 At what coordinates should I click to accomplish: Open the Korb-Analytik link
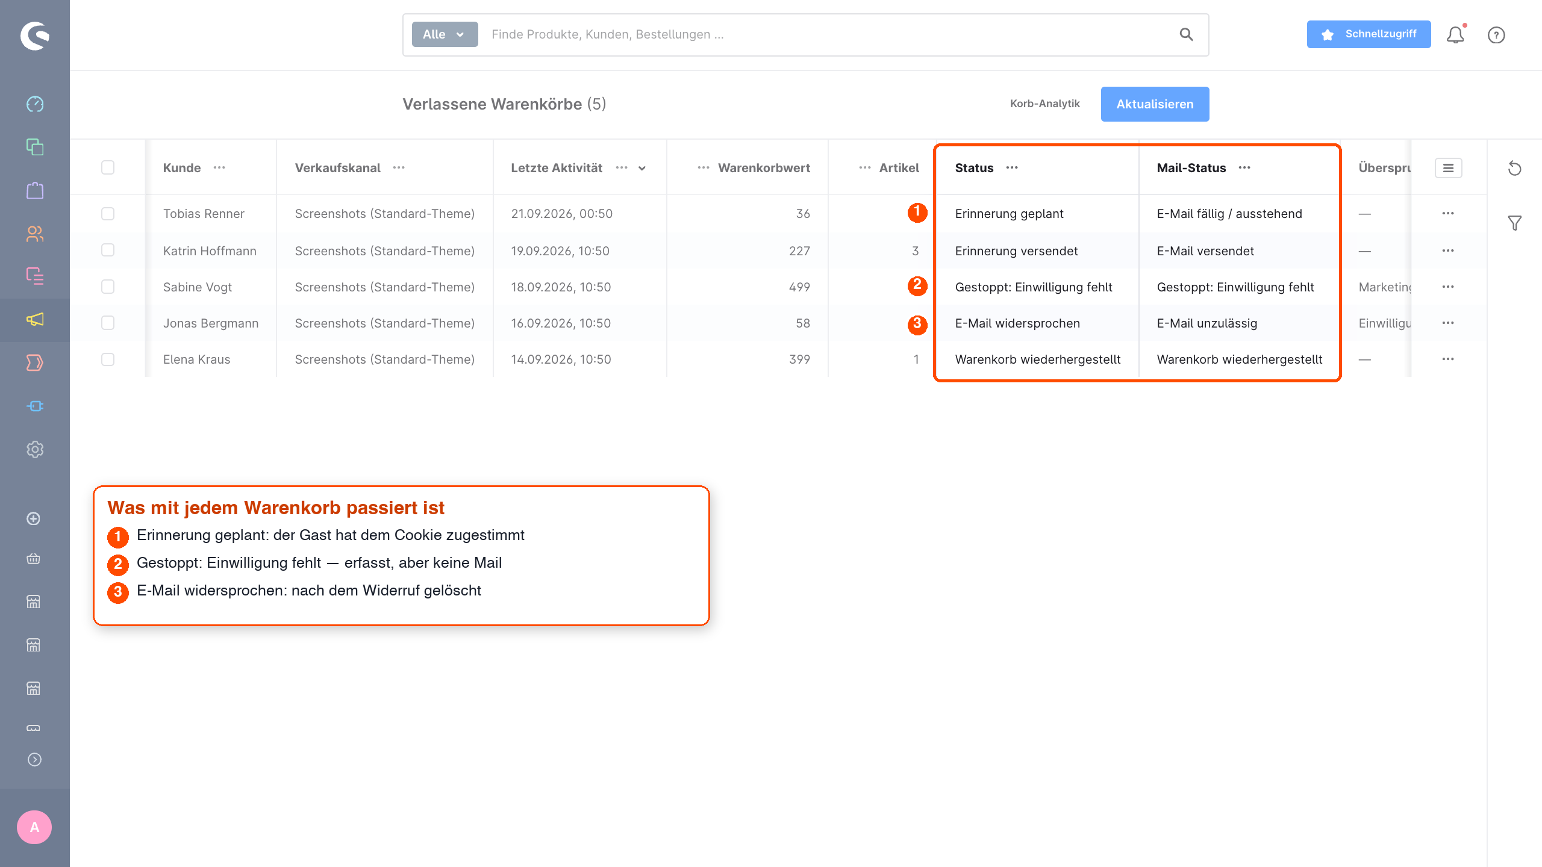pyautogui.click(x=1044, y=104)
